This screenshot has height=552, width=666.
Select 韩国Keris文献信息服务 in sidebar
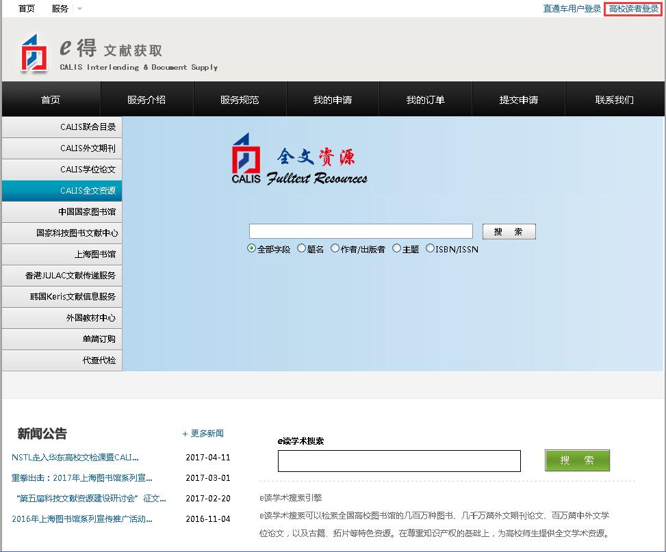coord(62,297)
